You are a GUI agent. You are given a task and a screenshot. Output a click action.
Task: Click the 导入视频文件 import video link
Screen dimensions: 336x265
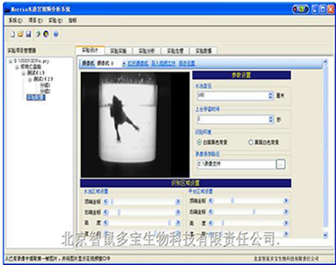pos(164,63)
